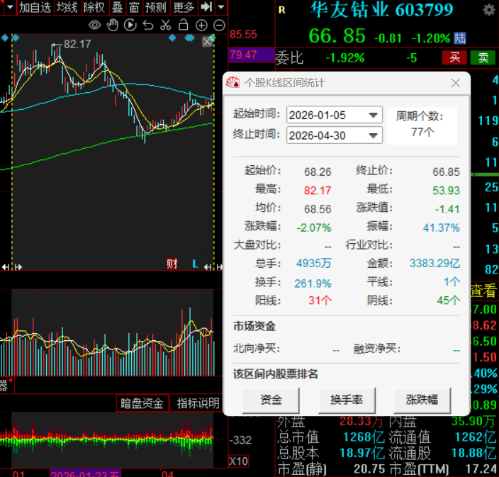Click the 82.17 high price annotation
499x477 pixels.
click(x=77, y=44)
